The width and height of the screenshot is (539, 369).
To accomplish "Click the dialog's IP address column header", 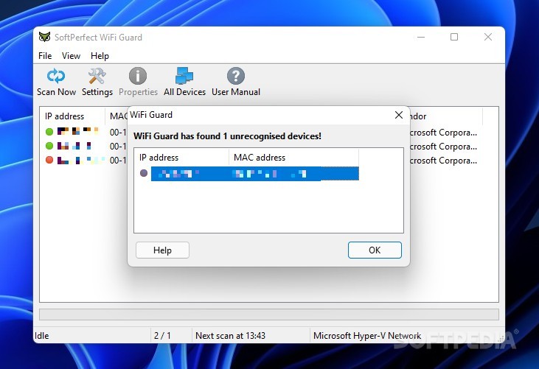I will pyautogui.click(x=181, y=157).
